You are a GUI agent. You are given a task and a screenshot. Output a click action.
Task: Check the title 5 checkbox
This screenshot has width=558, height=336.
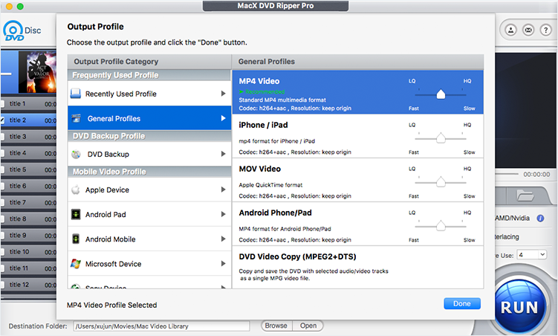tap(4, 169)
